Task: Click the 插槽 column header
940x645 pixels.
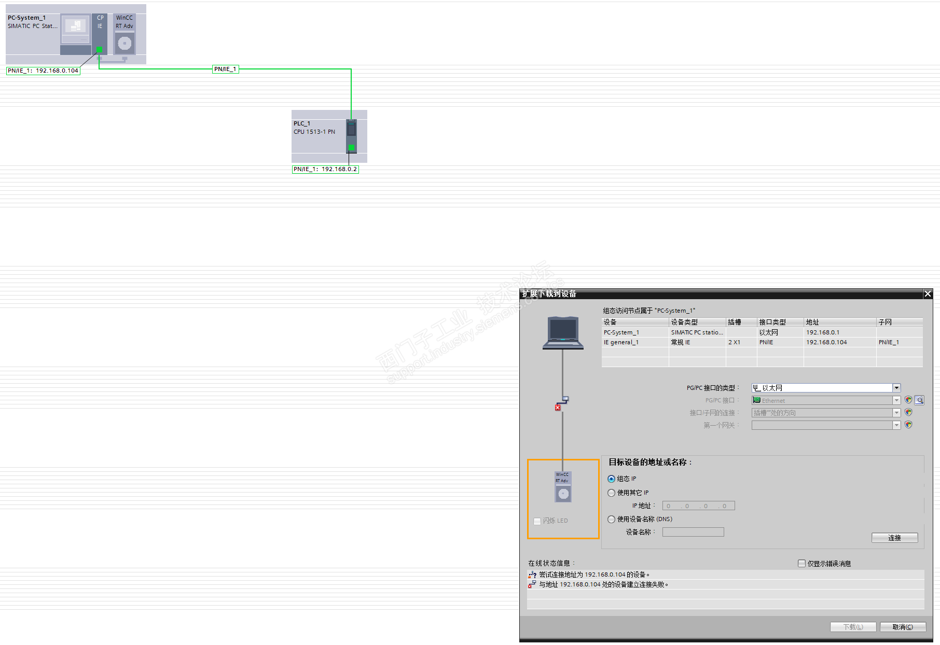Action: coord(741,322)
